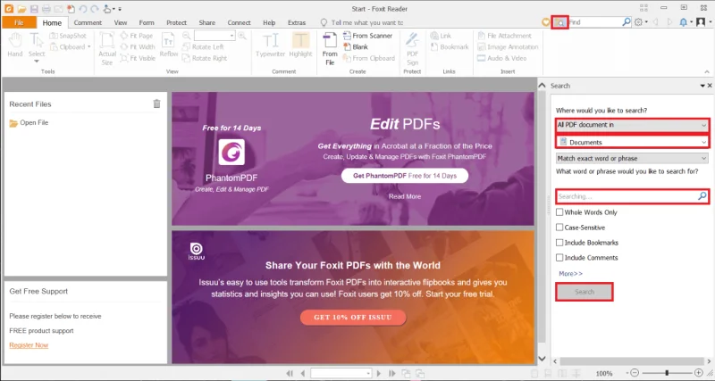The width and height of the screenshot is (715, 381).
Task: Click the Tell me what you want to do box
Action: coord(363,22)
